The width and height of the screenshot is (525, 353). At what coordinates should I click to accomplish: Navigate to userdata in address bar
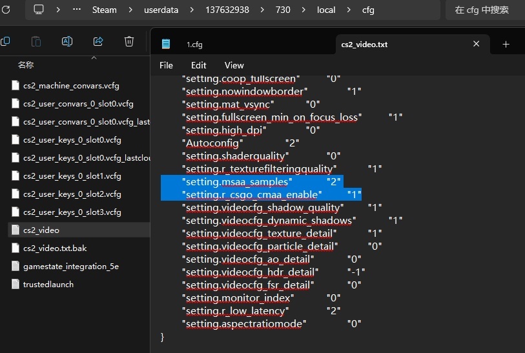coord(161,10)
